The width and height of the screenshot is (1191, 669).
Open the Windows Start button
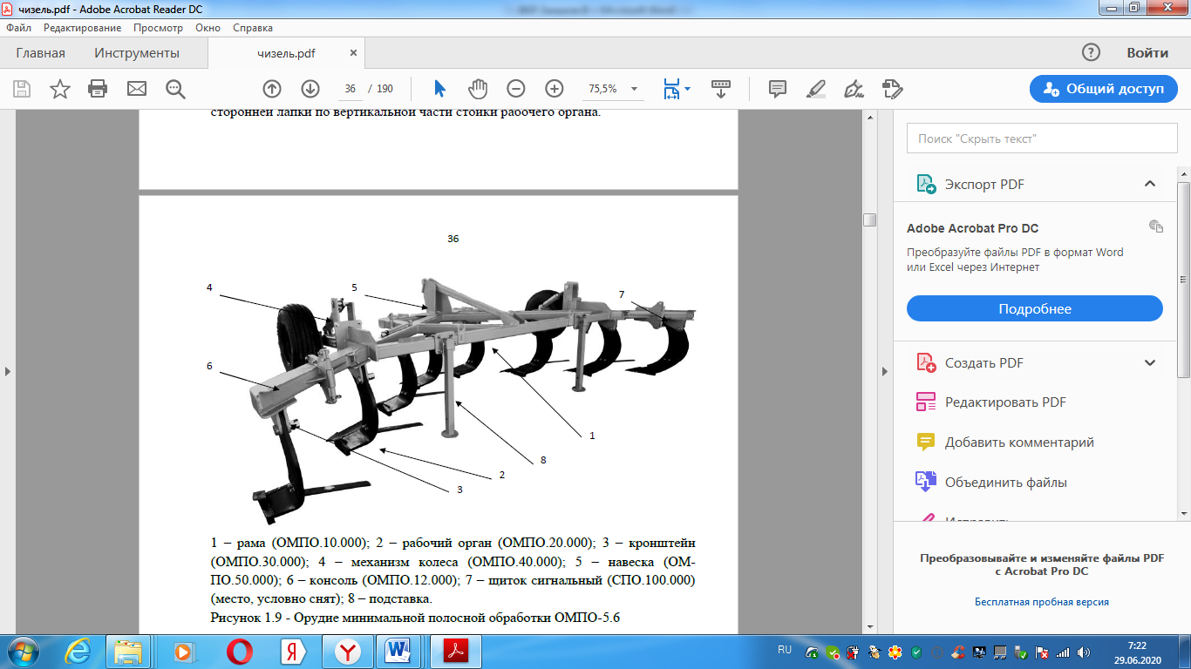point(24,651)
